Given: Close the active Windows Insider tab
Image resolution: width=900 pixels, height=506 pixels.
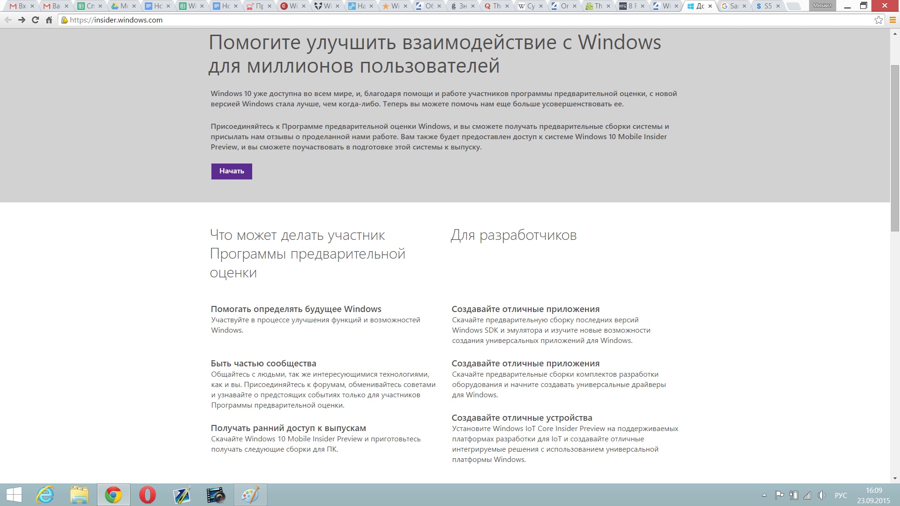Looking at the screenshot, I should pyautogui.click(x=710, y=6).
